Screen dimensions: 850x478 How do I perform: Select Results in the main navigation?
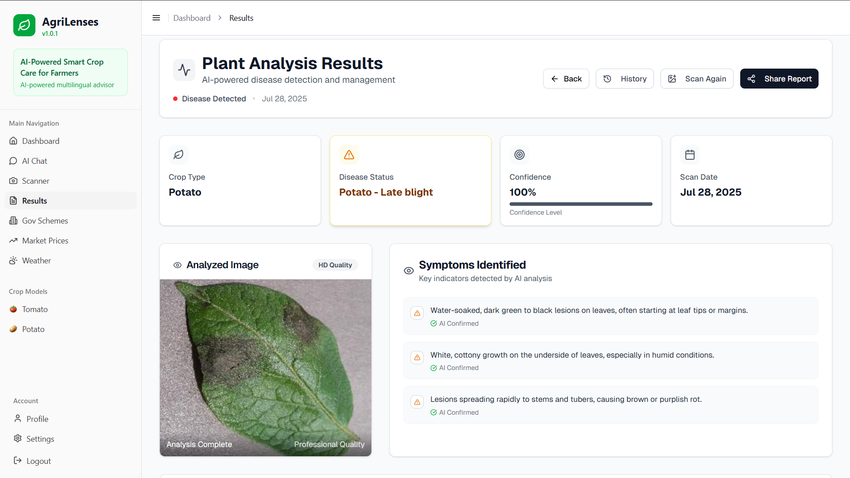71,200
